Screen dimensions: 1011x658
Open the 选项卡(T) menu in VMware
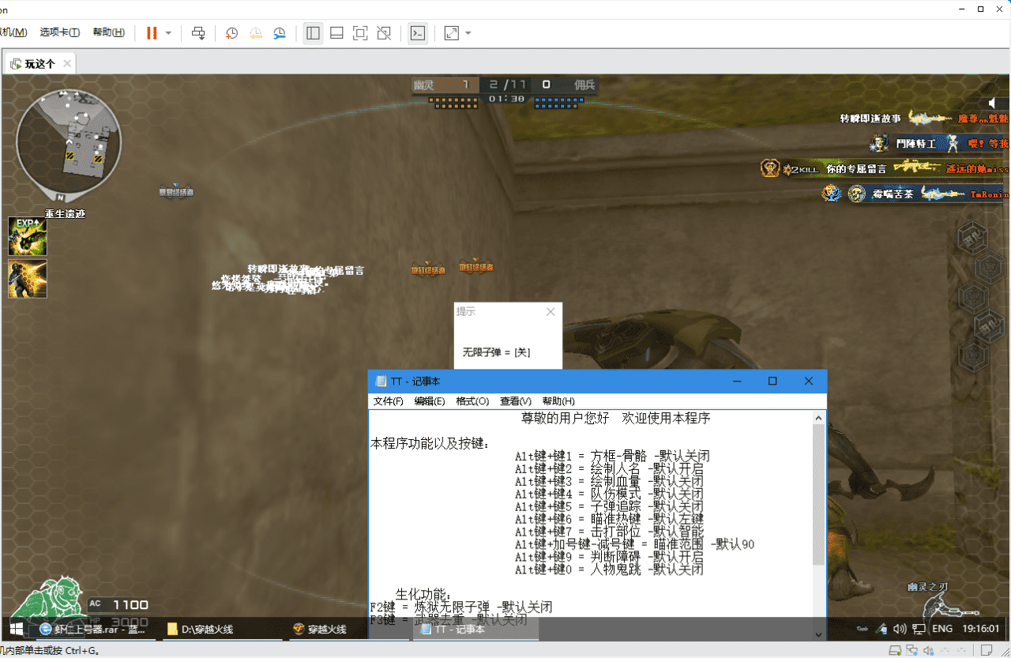(x=60, y=32)
